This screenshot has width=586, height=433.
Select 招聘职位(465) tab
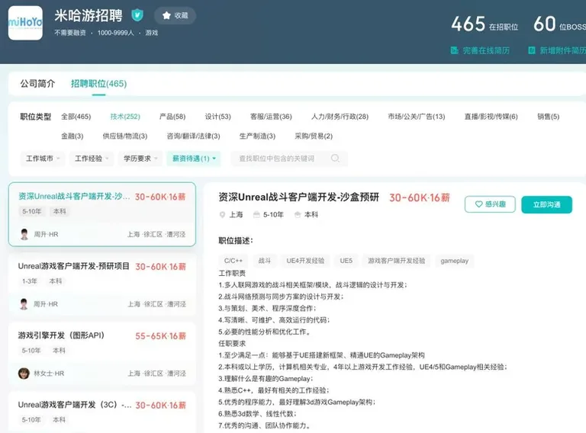(x=98, y=84)
